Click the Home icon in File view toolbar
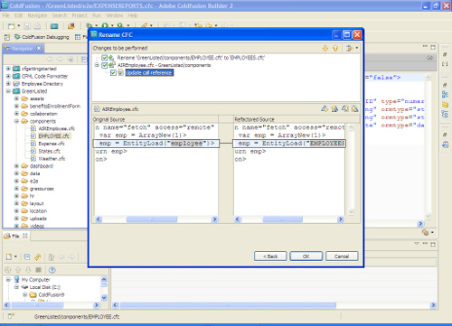 click(x=52, y=256)
